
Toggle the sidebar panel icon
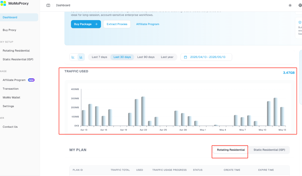pyautogui.click(x=48, y=5)
